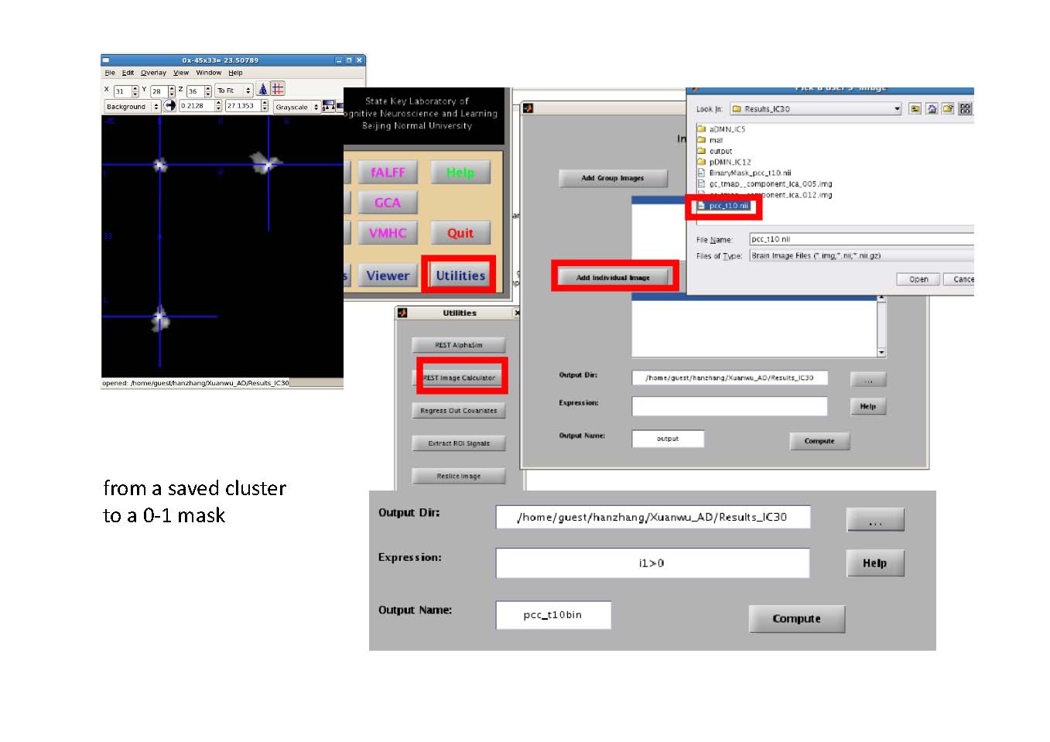Click the maximum intensity stepper 27.1353
This screenshot has width=1050, height=742.
(x=247, y=106)
